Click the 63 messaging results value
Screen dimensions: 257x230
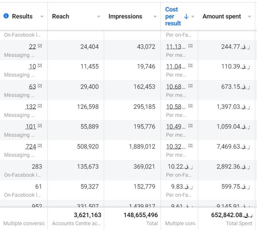point(32,87)
